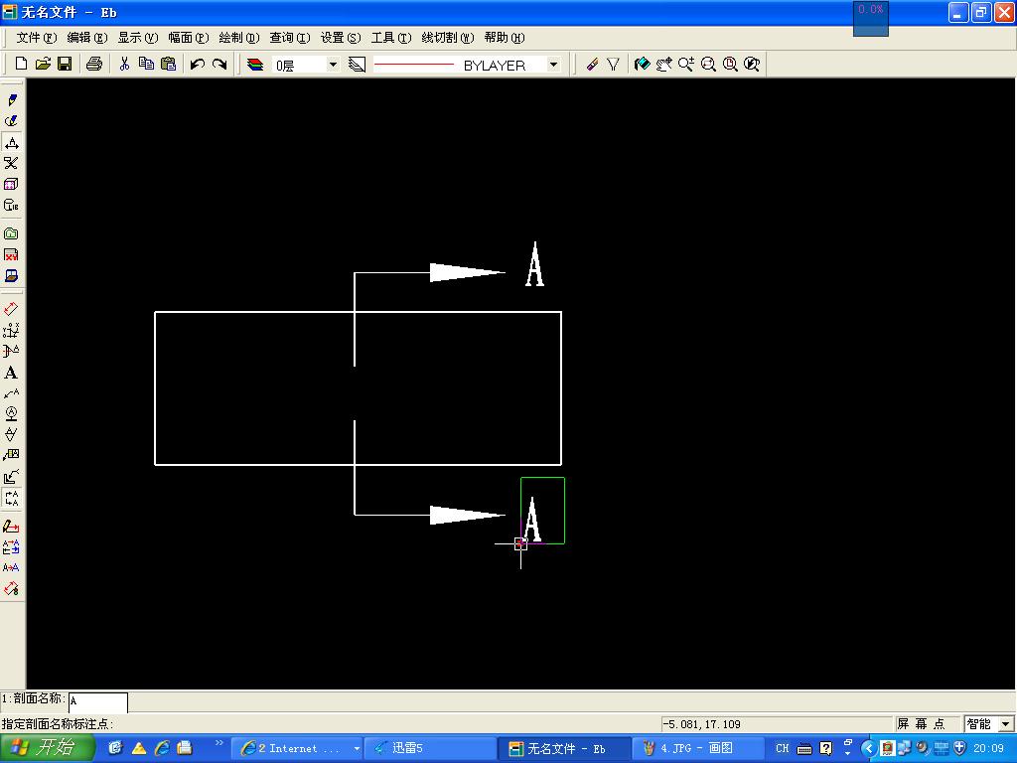Image resolution: width=1017 pixels, height=763 pixels.
Task: Open the 帮助(H) menu
Action: coord(504,38)
